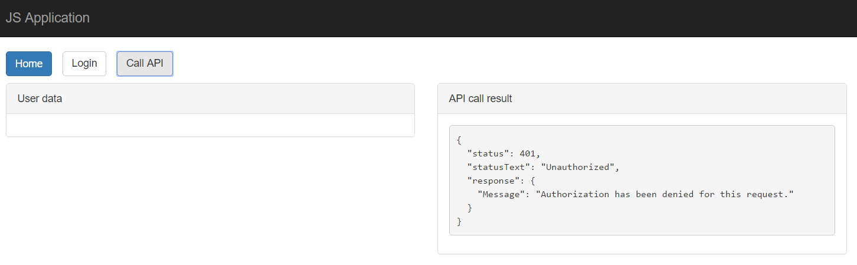Click the "response" key in JSON output
This screenshot has height=265, width=857.
(x=490, y=181)
